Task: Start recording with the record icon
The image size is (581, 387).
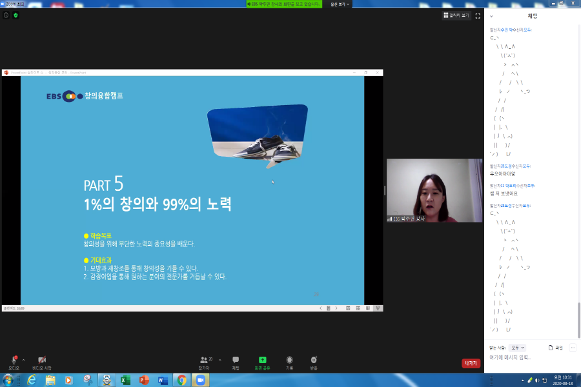Action: (x=290, y=360)
